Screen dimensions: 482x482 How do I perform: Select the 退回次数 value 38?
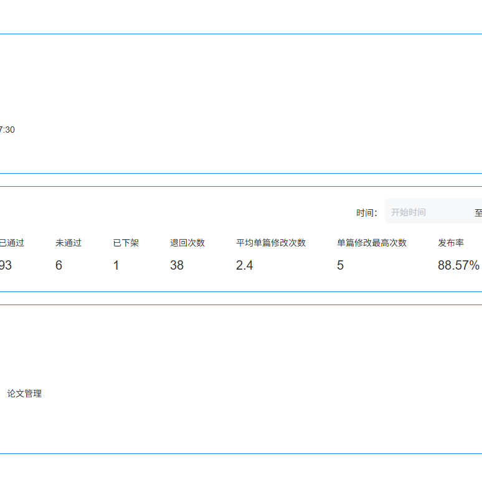click(177, 265)
